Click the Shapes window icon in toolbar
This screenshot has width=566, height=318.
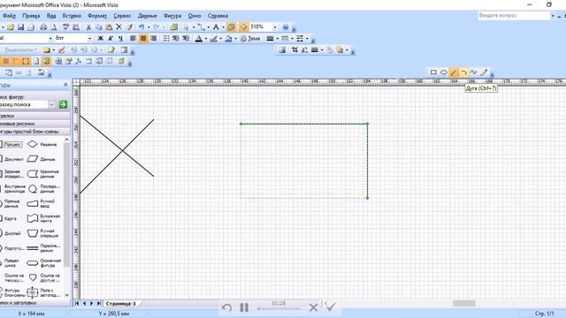tap(174, 27)
